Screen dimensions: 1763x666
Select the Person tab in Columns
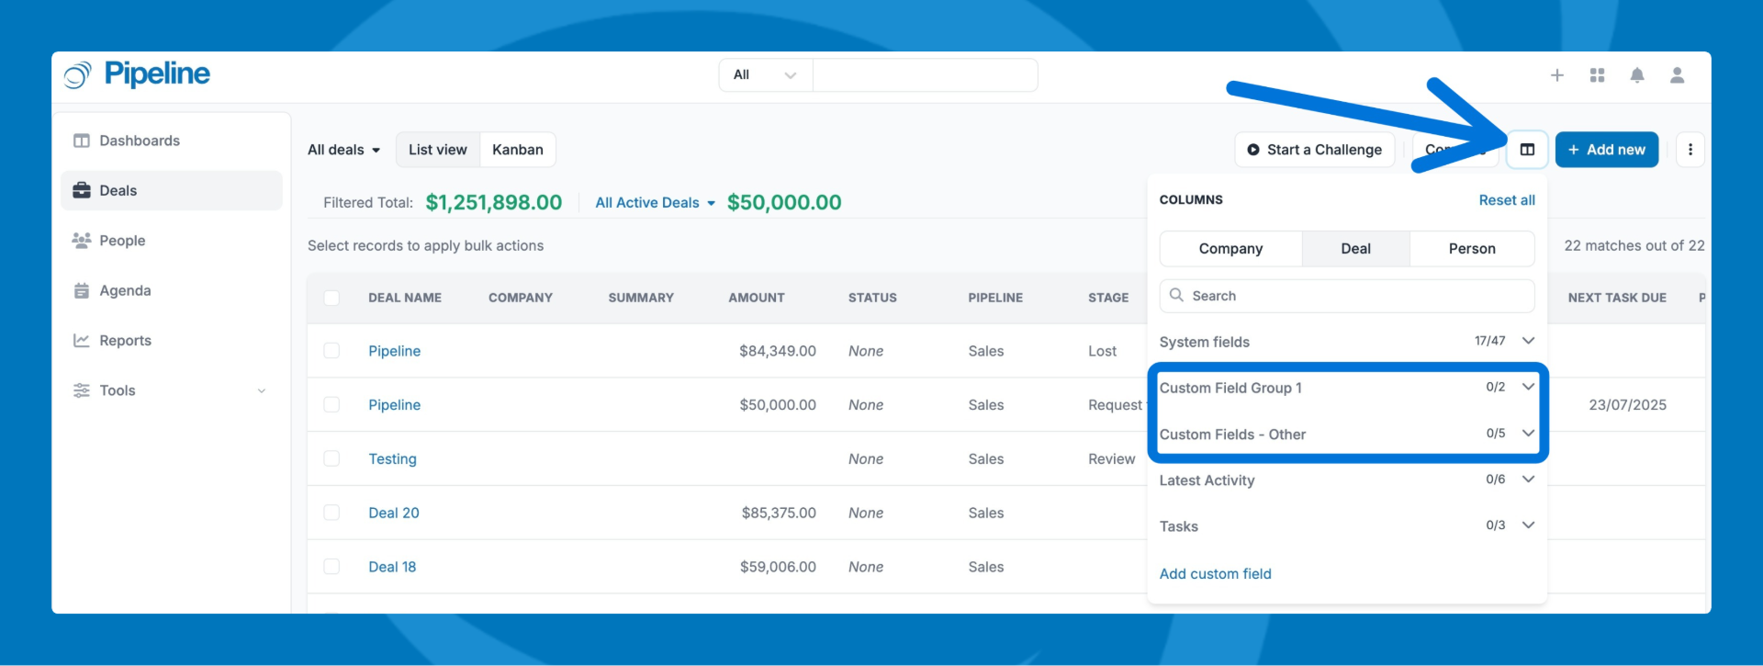[x=1472, y=249]
